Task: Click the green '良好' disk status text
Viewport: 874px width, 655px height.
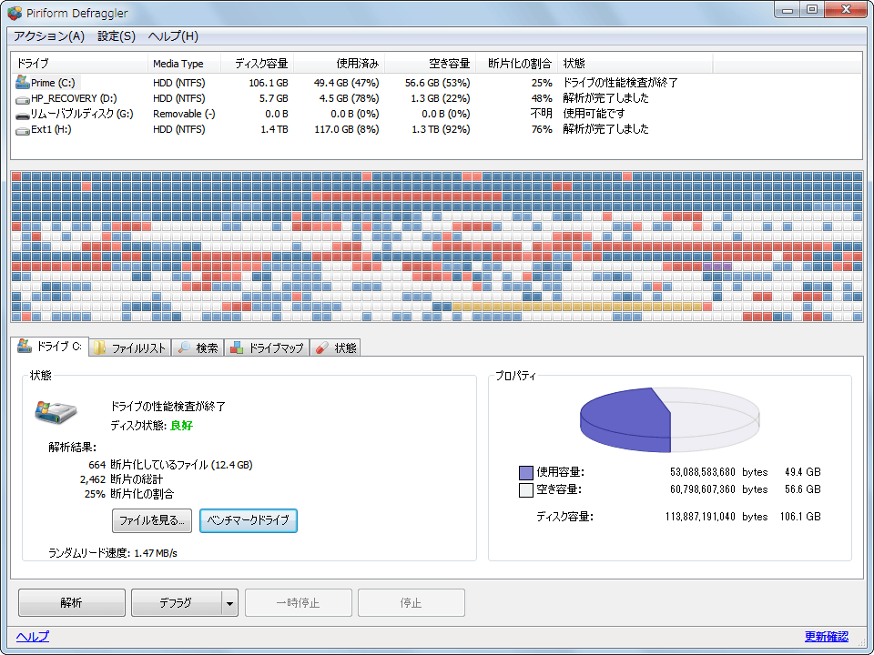Action: pos(181,426)
